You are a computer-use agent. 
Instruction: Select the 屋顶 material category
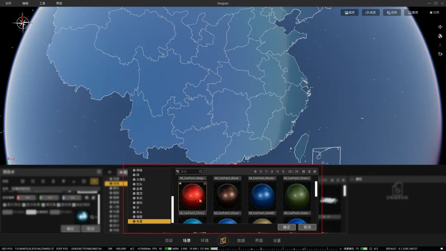(x=149, y=193)
